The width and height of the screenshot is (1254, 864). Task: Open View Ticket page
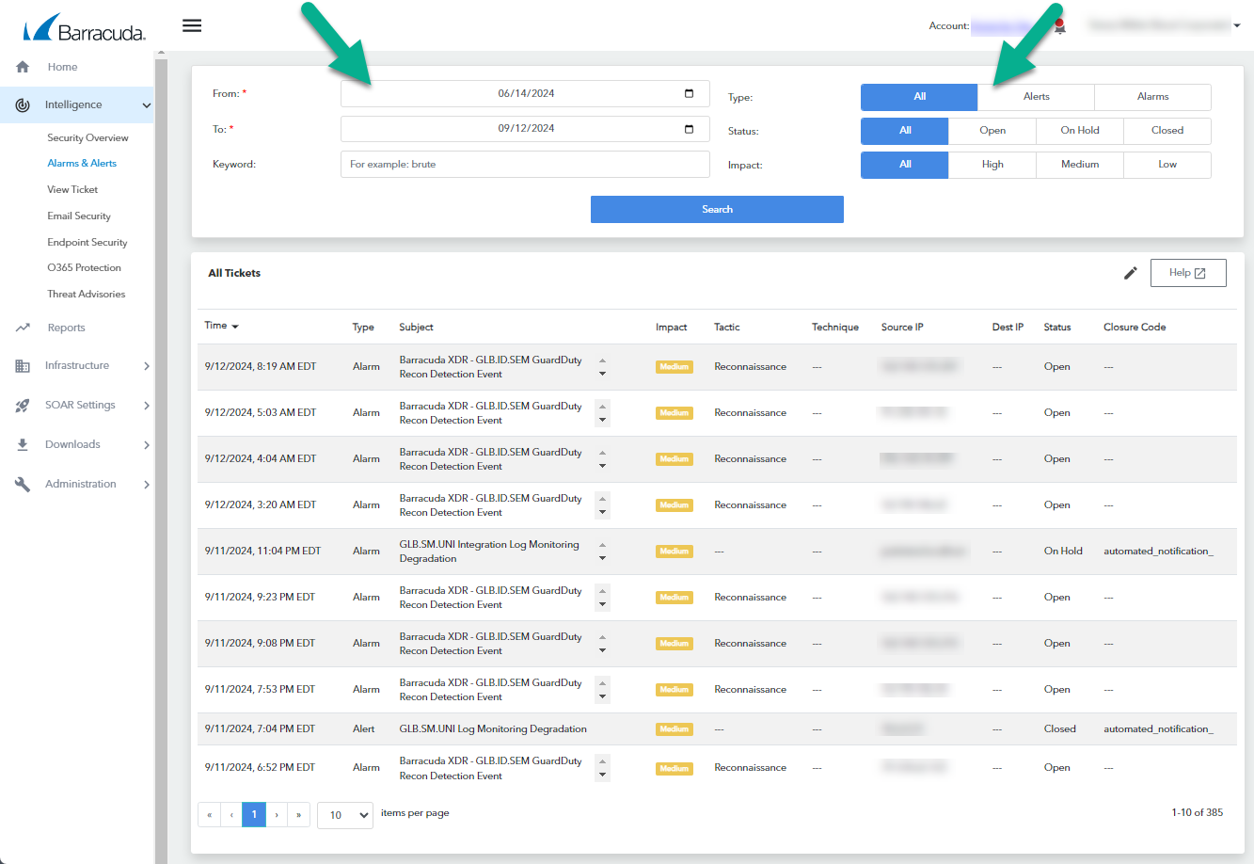click(72, 190)
